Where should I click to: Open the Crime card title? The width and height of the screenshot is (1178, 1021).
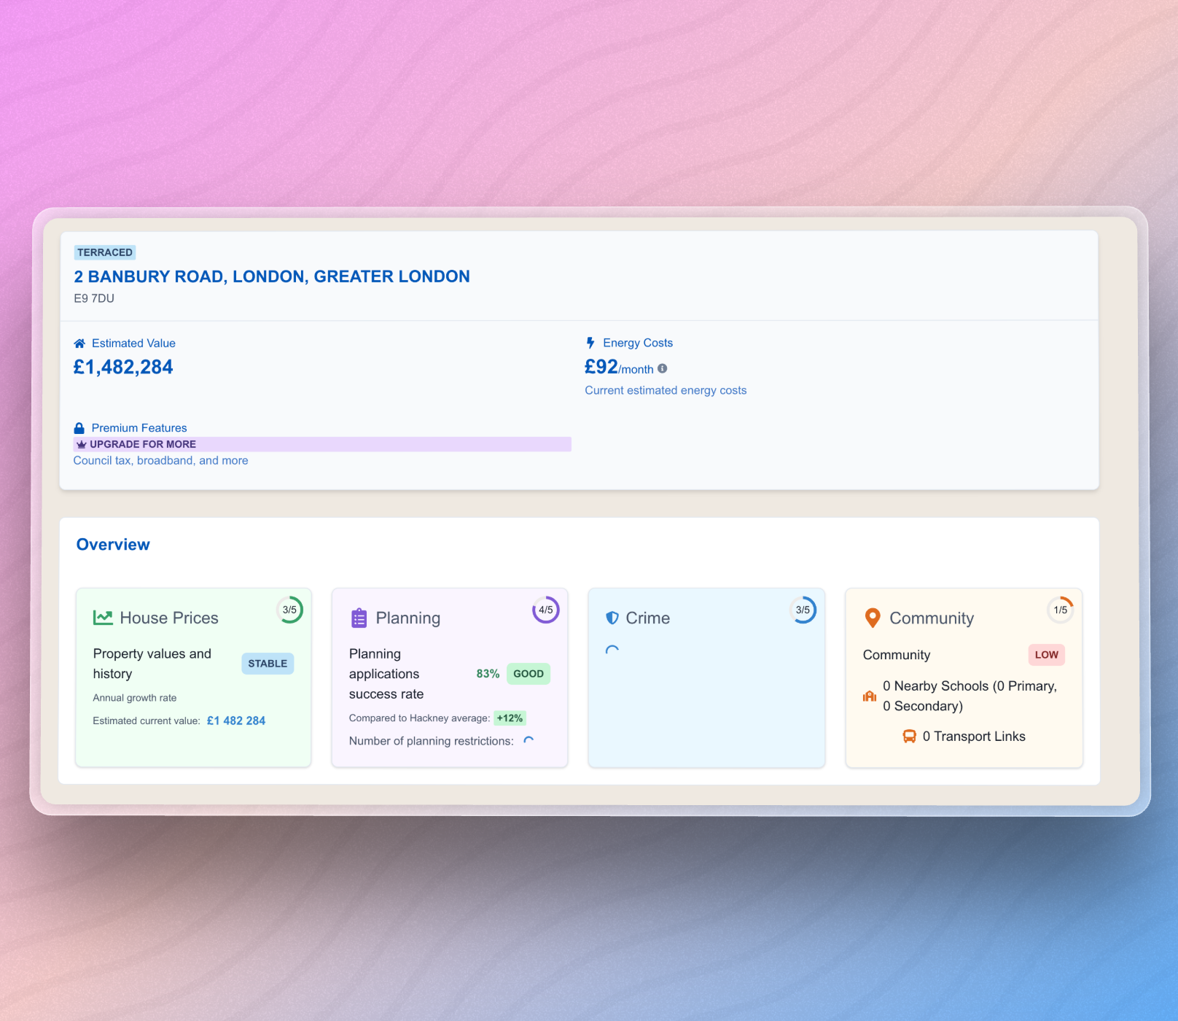[648, 618]
